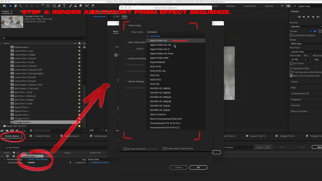Select the Hand tool
Image resolution: width=322 pixels, height=181 pixels.
15,6
